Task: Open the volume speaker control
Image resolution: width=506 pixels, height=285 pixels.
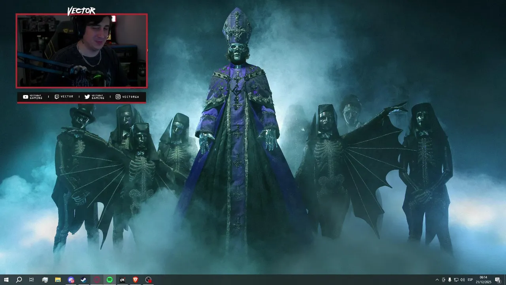Action: click(463, 280)
